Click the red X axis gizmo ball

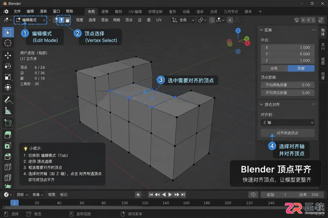pyautogui.click(x=247, y=43)
